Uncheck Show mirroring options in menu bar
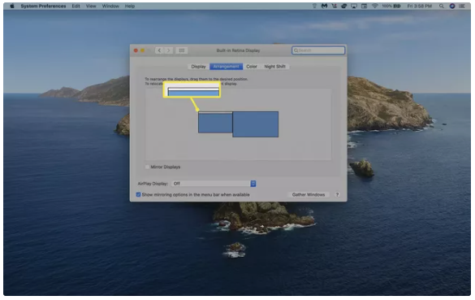 tap(138, 194)
